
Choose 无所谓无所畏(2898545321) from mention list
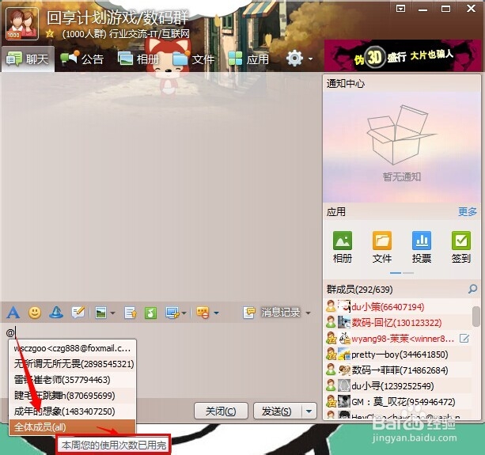(72, 364)
